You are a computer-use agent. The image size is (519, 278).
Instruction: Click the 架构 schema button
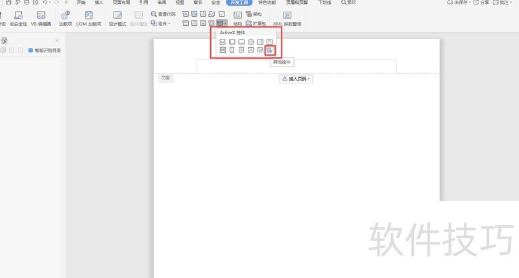[254, 14]
